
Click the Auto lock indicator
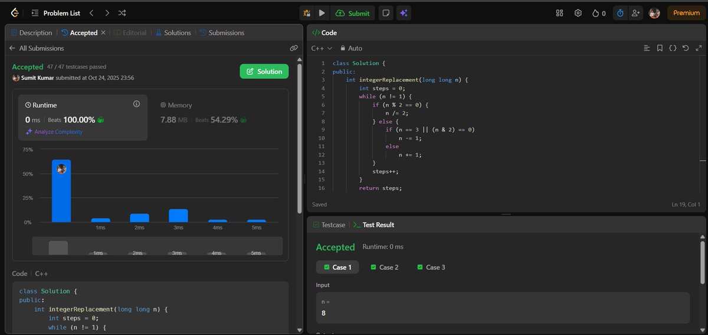[x=351, y=48]
